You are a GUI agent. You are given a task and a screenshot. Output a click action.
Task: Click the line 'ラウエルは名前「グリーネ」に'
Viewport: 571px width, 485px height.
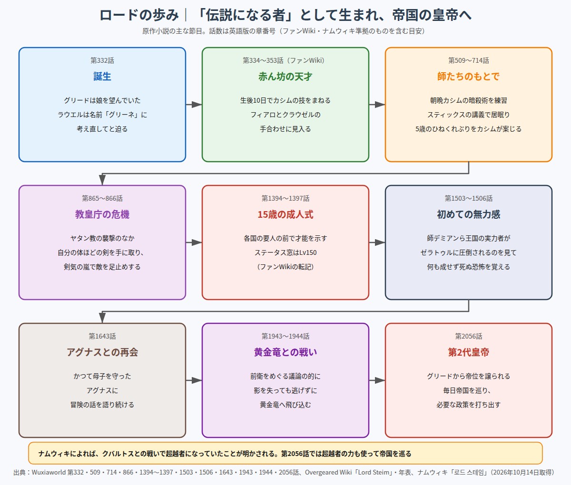point(102,115)
